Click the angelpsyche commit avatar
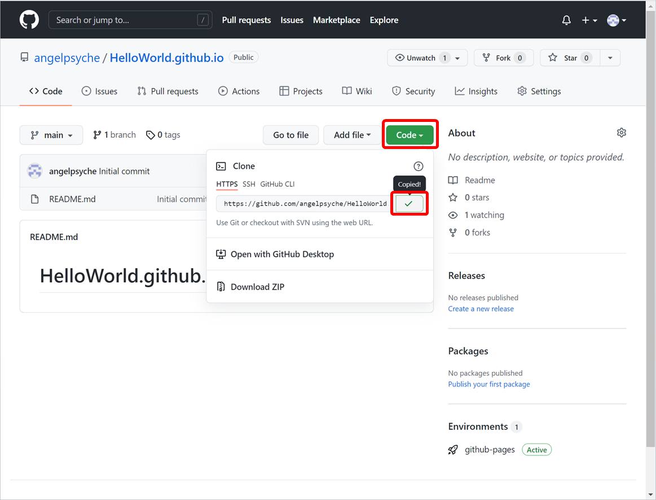This screenshot has width=656, height=500. click(35, 171)
